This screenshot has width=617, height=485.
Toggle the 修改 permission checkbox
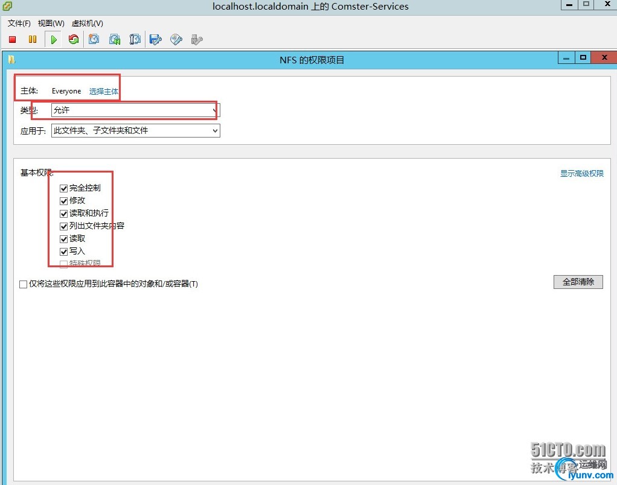[64, 201]
